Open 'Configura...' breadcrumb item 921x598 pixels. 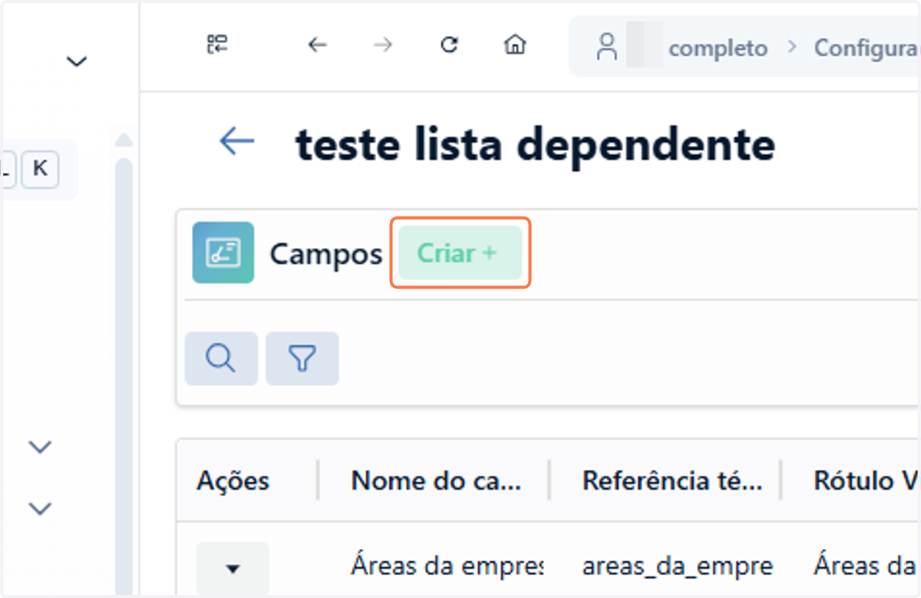click(x=867, y=48)
